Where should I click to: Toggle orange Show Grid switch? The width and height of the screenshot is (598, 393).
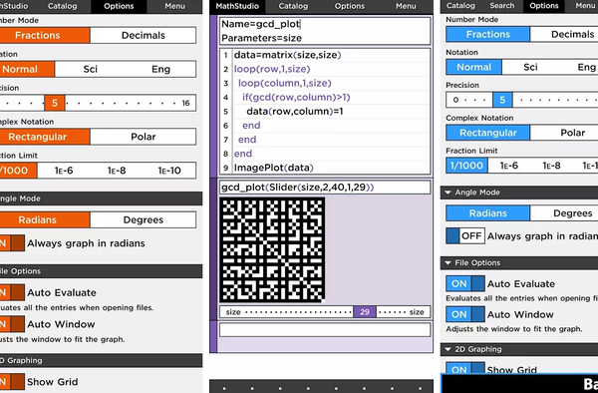point(12,382)
